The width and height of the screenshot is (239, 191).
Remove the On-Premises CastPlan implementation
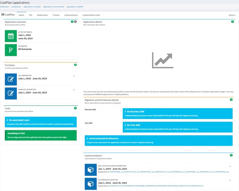tap(230, 180)
